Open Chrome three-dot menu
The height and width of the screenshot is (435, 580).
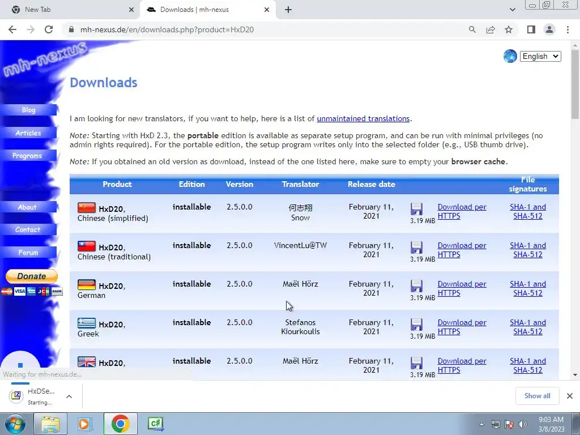pos(568,29)
